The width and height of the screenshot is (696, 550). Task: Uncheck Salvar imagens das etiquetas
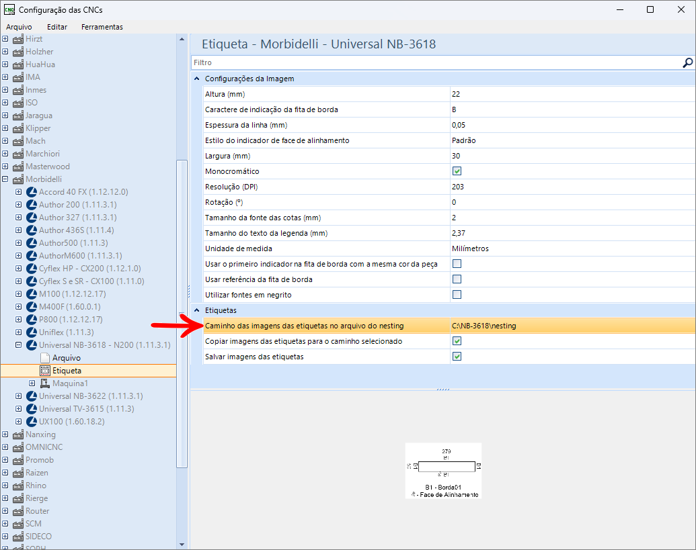click(457, 357)
